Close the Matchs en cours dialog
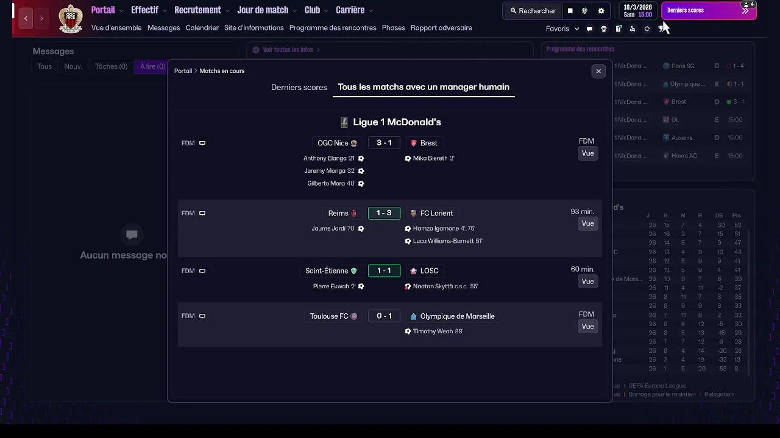 pos(598,71)
